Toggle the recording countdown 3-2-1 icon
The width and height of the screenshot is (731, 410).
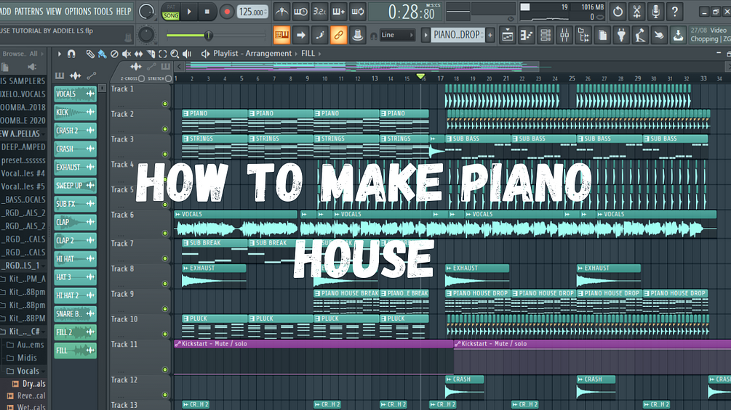tap(319, 12)
